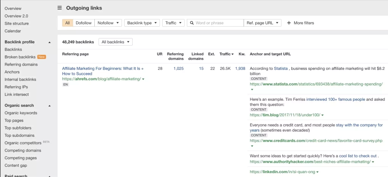Open Referring domains in the sidebar

tap(21, 65)
